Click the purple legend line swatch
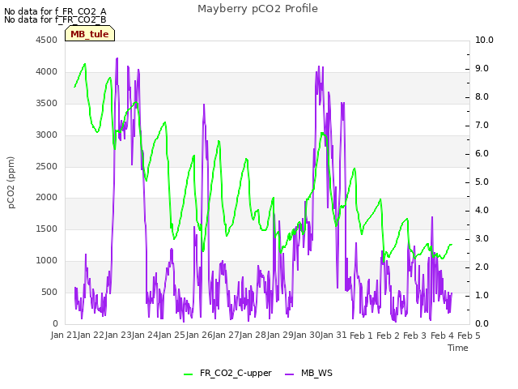 point(289,374)
